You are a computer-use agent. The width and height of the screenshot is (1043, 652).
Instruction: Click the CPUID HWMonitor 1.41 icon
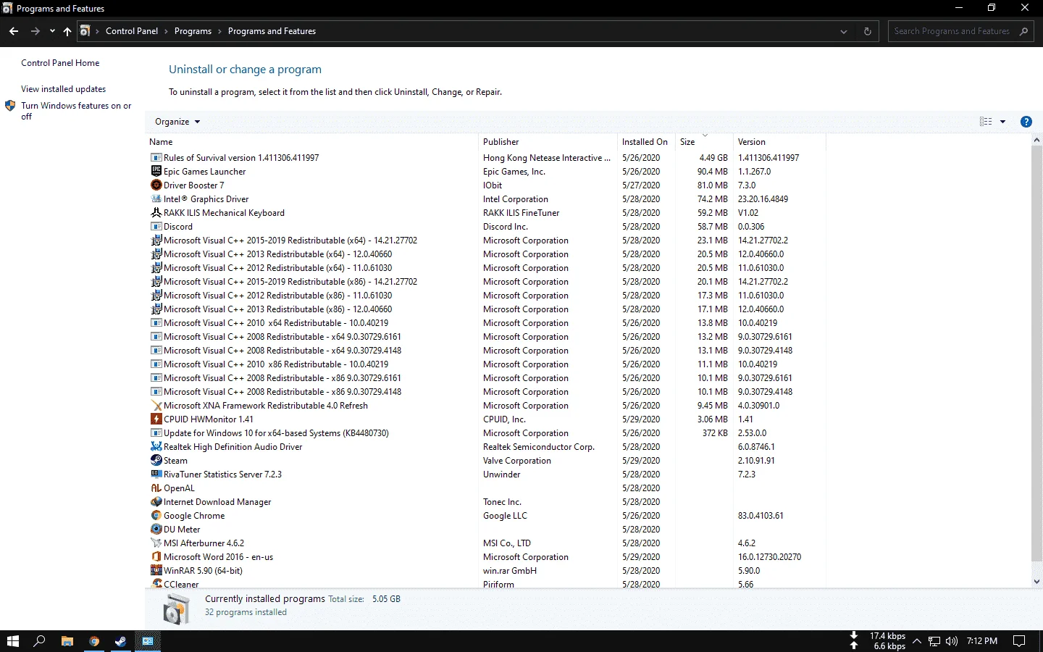click(156, 419)
